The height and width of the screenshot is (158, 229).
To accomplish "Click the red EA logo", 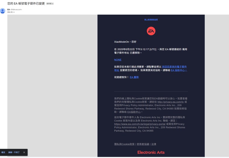I will click(x=151, y=31).
